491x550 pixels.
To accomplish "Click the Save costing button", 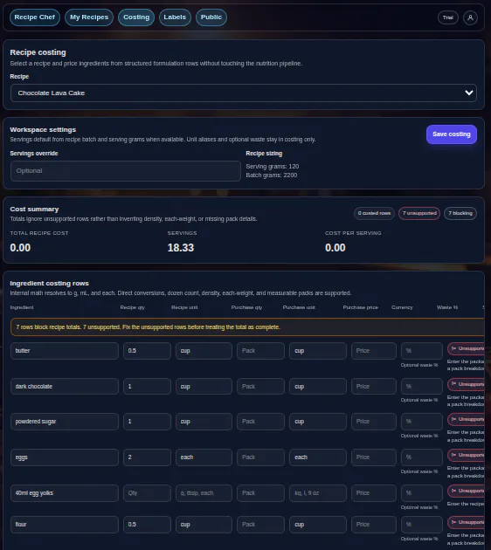I will [452, 134].
